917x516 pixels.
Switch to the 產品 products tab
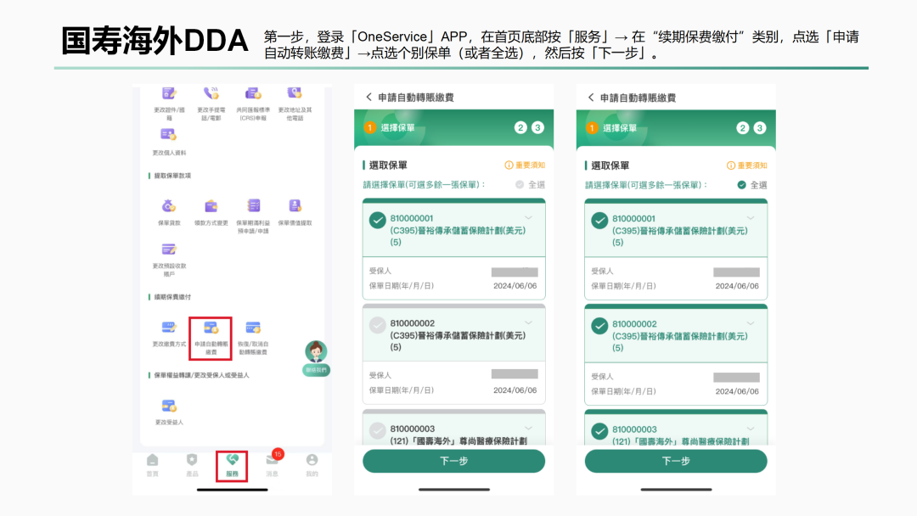click(192, 465)
